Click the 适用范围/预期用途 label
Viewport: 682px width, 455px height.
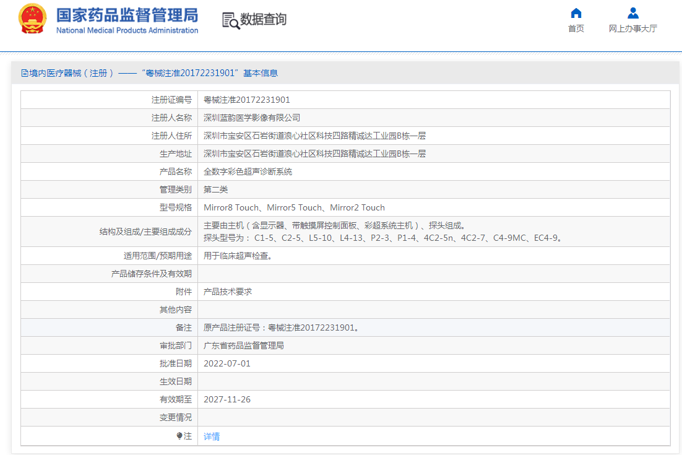[x=157, y=256]
